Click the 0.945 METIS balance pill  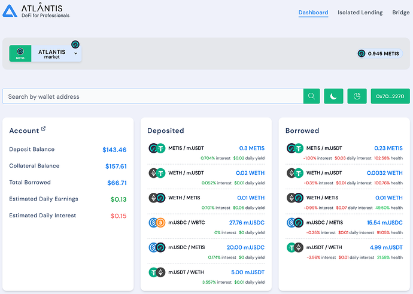click(380, 53)
